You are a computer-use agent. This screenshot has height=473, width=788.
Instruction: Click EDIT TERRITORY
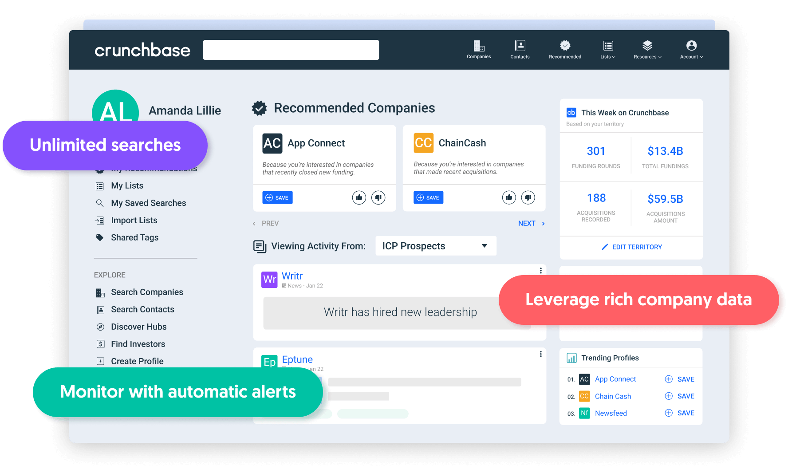(x=631, y=247)
